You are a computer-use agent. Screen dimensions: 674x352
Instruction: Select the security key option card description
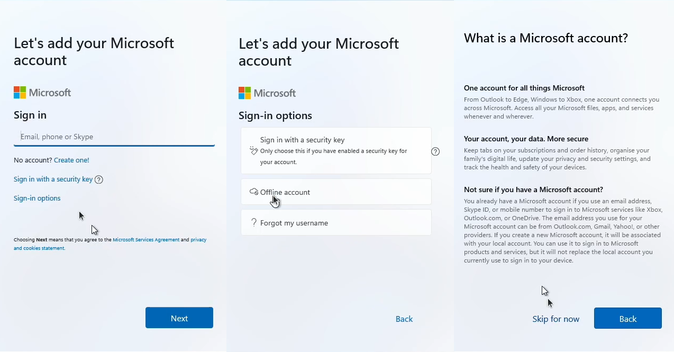pos(333,156)
